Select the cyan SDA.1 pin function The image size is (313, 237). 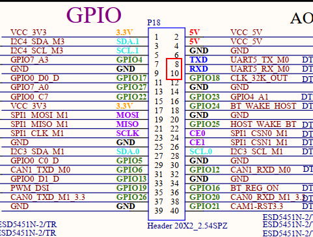click(128, 42)
